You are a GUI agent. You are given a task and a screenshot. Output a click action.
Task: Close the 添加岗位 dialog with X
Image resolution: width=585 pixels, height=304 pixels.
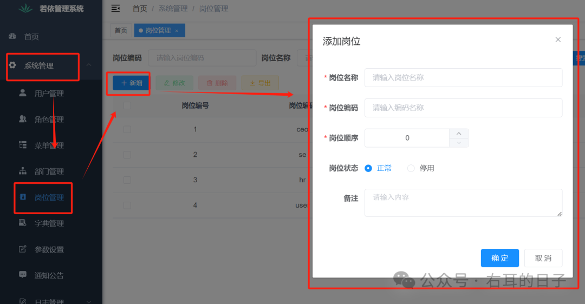coord(558,39)
